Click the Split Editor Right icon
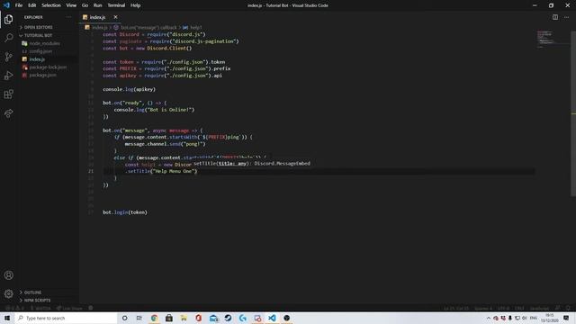This screenshot has height=324, width=576. pos(555,17)
